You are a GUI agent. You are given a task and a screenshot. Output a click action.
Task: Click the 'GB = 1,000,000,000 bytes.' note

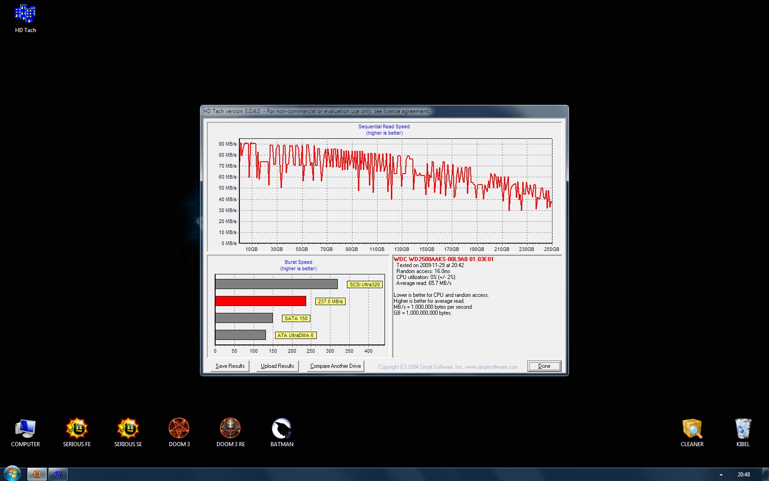[422, 313]
